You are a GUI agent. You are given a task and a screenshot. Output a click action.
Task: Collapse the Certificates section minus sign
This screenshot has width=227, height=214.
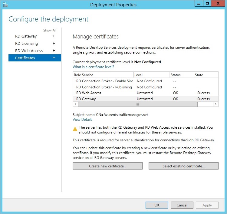(x=54, y=58)
